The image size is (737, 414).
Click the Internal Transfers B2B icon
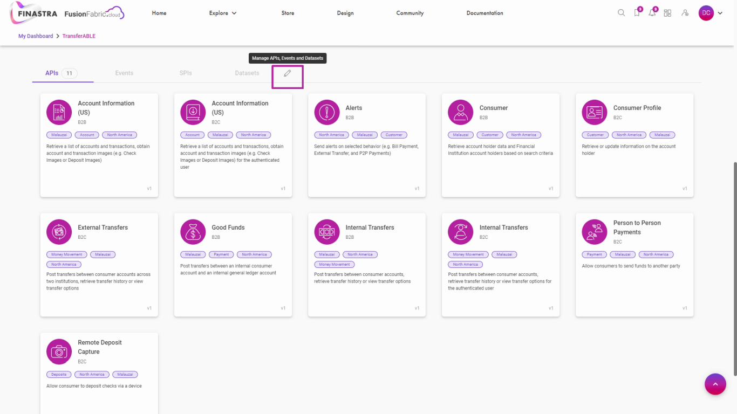[x=327, y=232]
